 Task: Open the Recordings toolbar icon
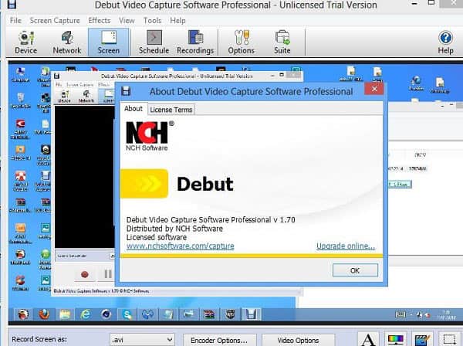(195, 42)
